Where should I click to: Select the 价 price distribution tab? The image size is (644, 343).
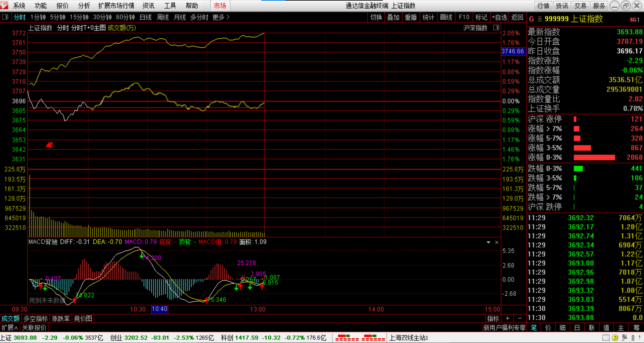(548, 328)
